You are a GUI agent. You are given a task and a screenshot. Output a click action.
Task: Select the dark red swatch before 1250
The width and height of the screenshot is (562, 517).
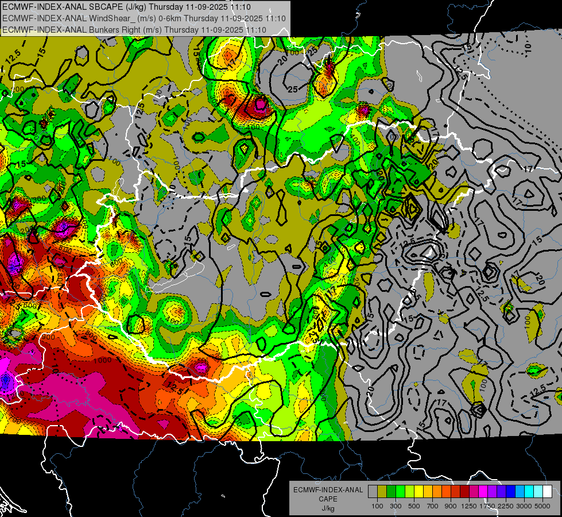[464, 492]
